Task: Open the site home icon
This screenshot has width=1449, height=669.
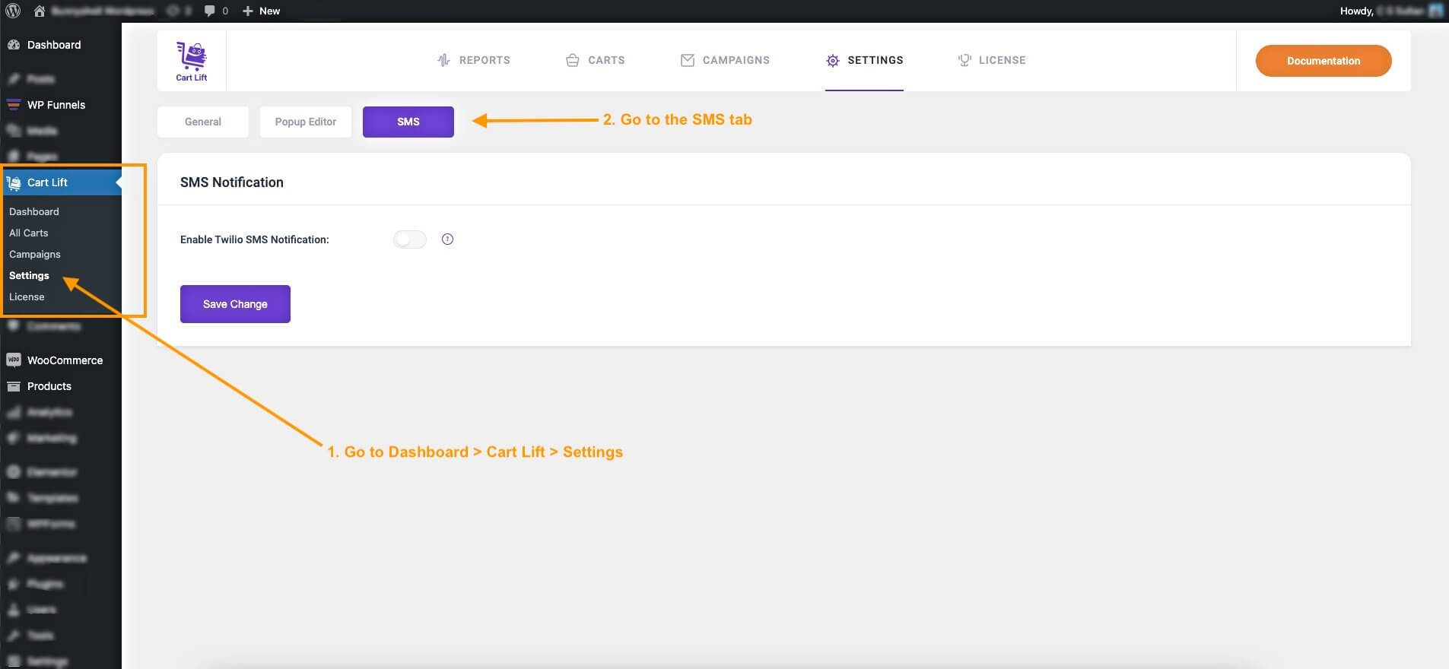Action: (x=40, y=11)
